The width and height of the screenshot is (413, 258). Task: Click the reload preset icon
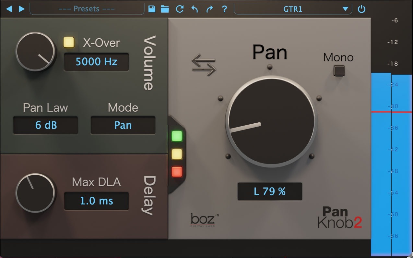[180, 9]
